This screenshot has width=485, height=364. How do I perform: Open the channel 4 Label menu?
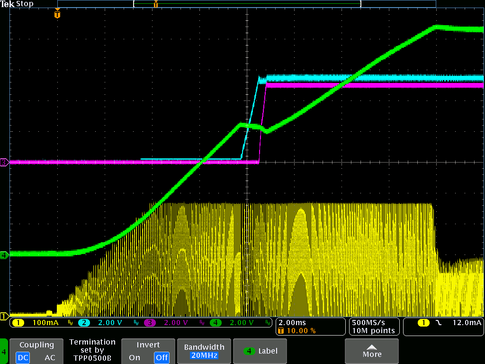coord(261,351)
